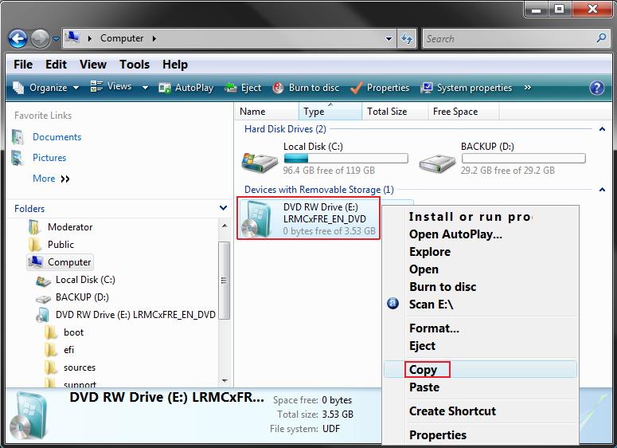The image size is (617, 448).
Task: Open Pictures favorite link
Action: tap(49, 158)
